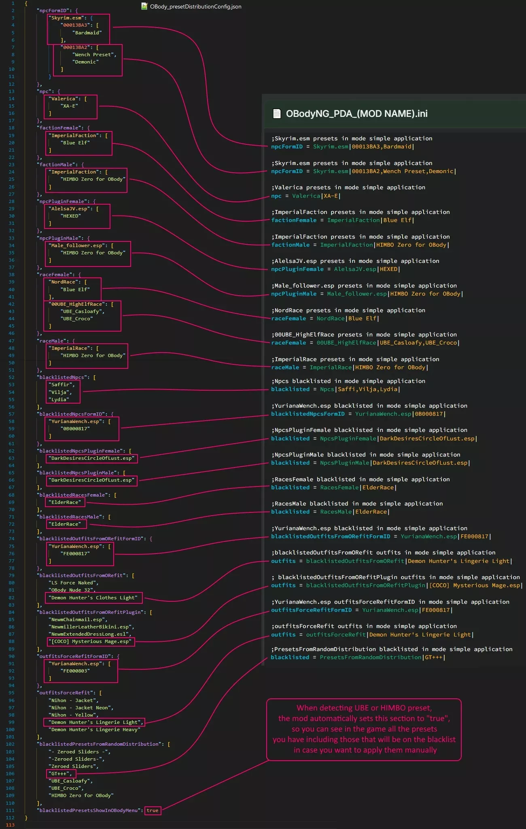Click the "NewmExtendedDressLong.esl" entry

(89, 634)
